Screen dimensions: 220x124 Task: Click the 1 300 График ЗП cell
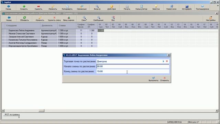[x=92, y=31]
